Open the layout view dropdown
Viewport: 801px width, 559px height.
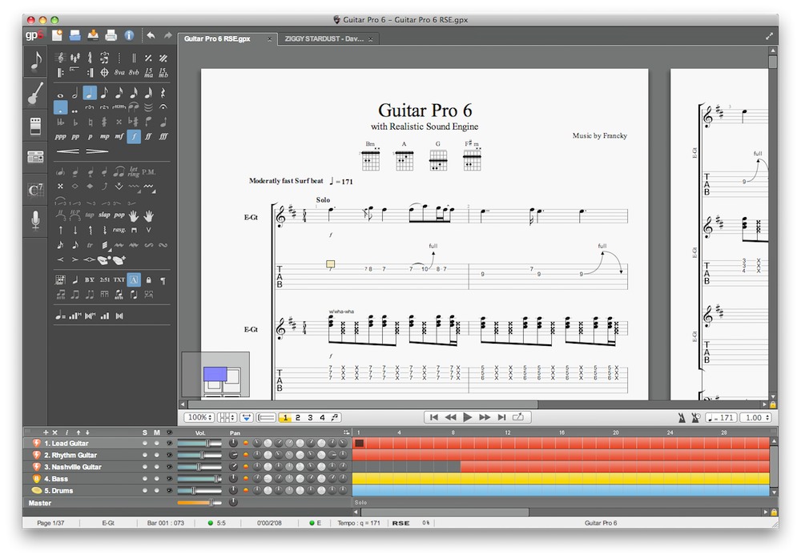tap(227, 417)
